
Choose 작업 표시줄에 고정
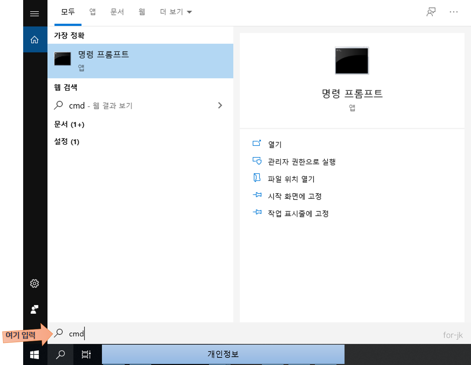(x=298, y=213)
